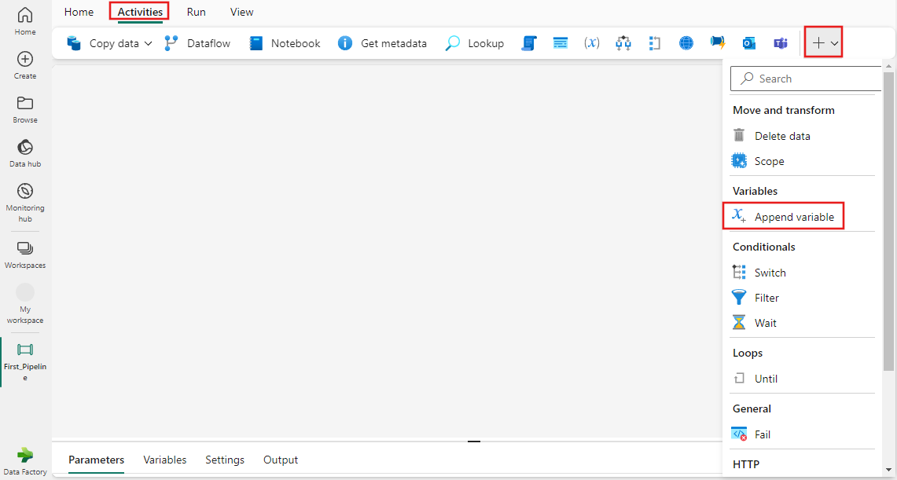
Task: Open Data hub in the sidebar
Action: (x=25, y=153)
